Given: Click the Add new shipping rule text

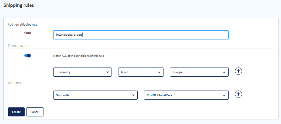Looking at the screenshot, I should point(22,25).
